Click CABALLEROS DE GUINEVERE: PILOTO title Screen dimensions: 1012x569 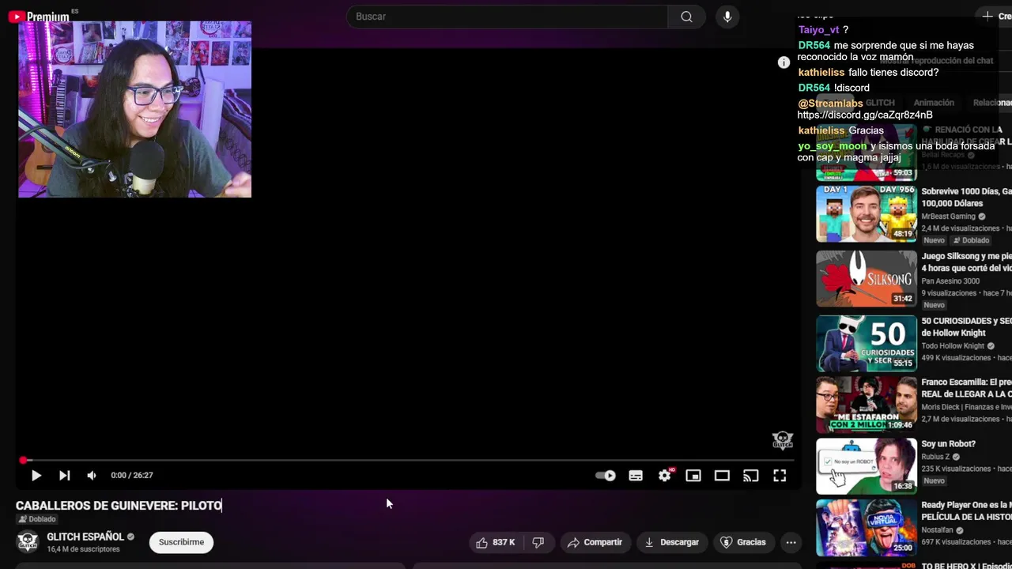[119, 506]
